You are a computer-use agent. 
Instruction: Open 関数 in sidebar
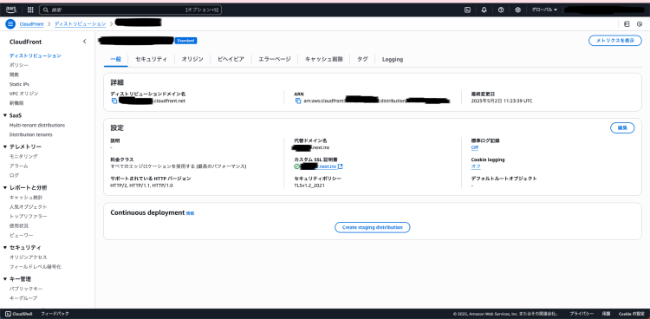click(x=14, y=75)
